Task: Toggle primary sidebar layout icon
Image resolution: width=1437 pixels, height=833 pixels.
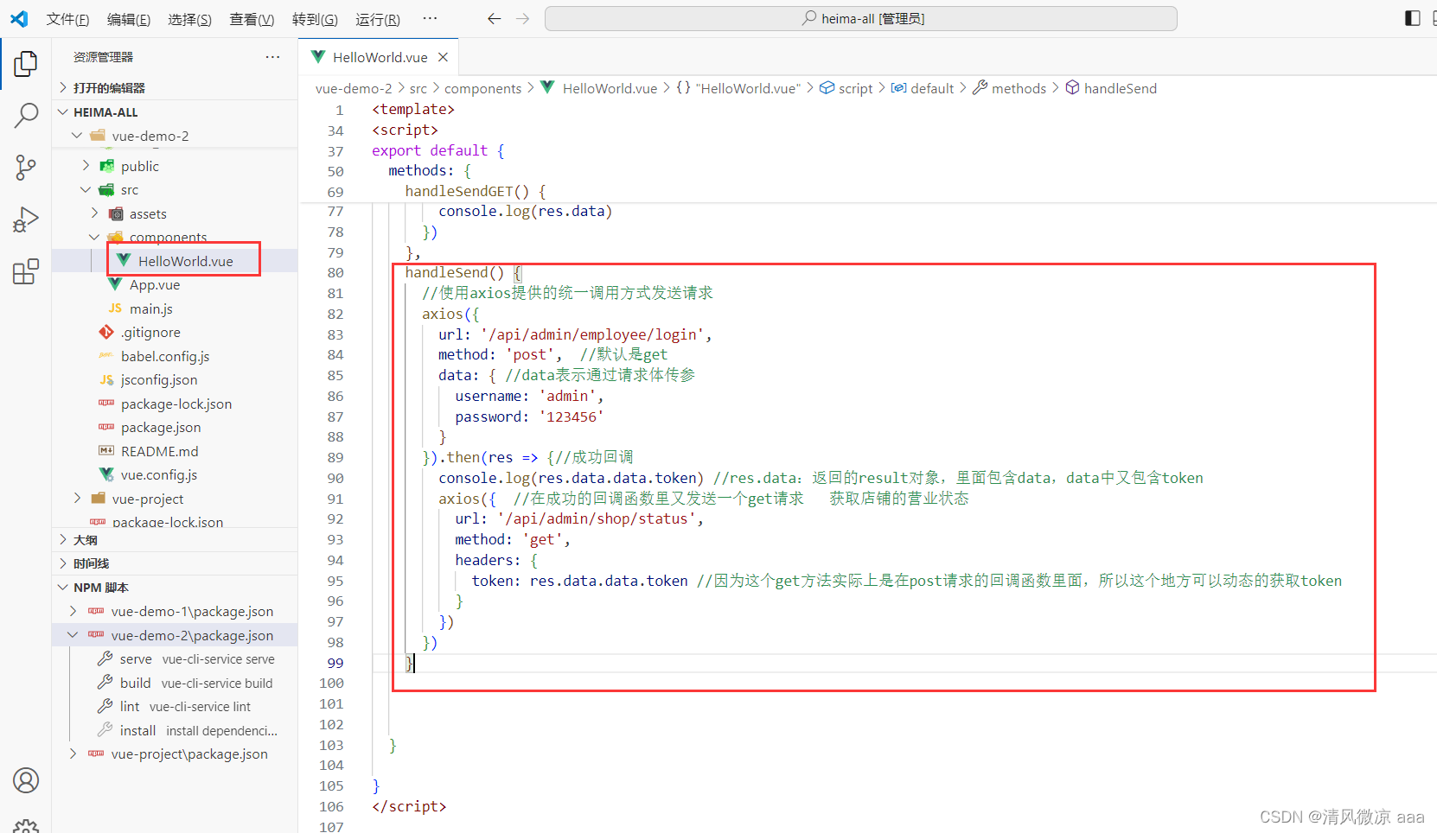Action: 1413,18
